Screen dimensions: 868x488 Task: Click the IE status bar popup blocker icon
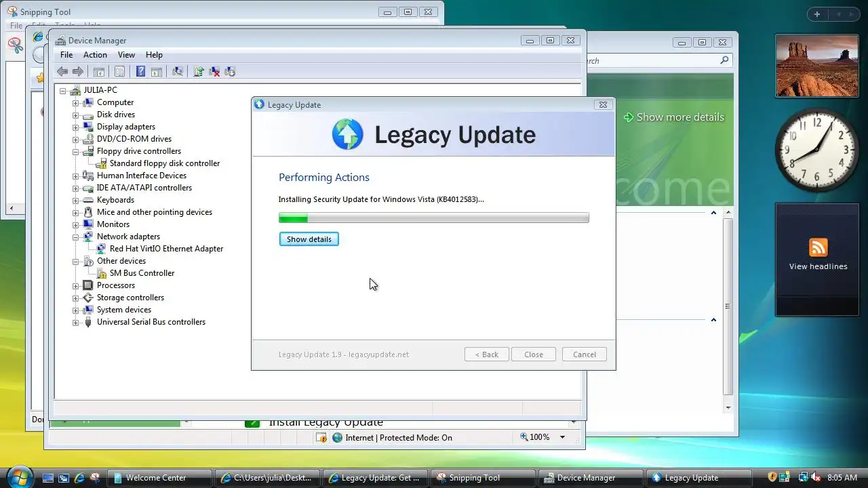[321, 438]
